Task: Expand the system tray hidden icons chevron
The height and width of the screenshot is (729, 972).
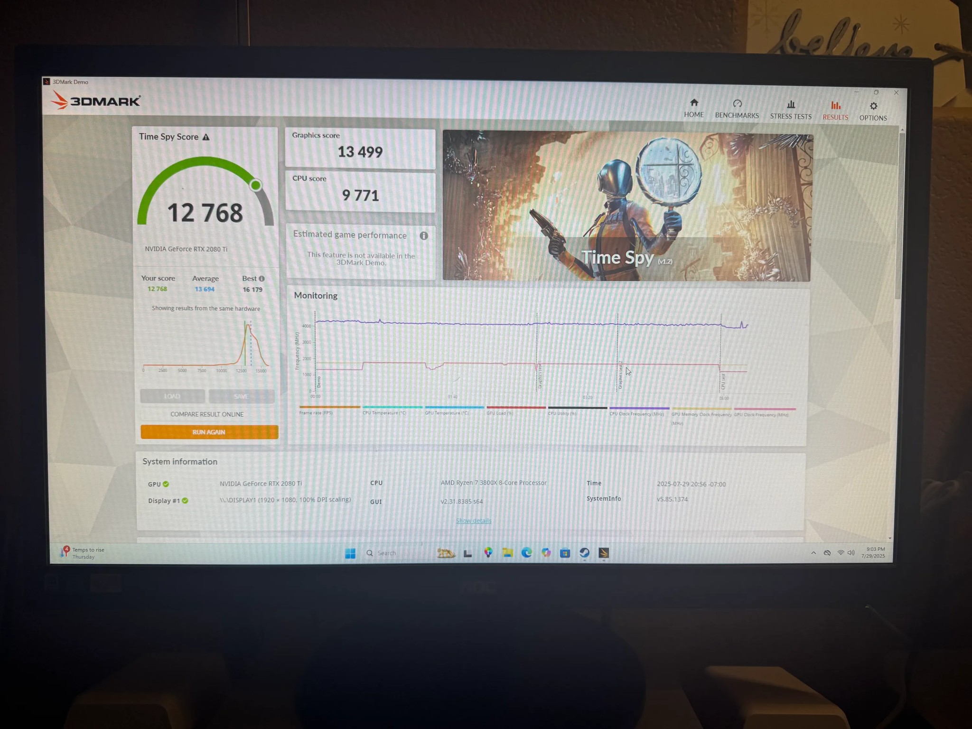Action: 813,553
